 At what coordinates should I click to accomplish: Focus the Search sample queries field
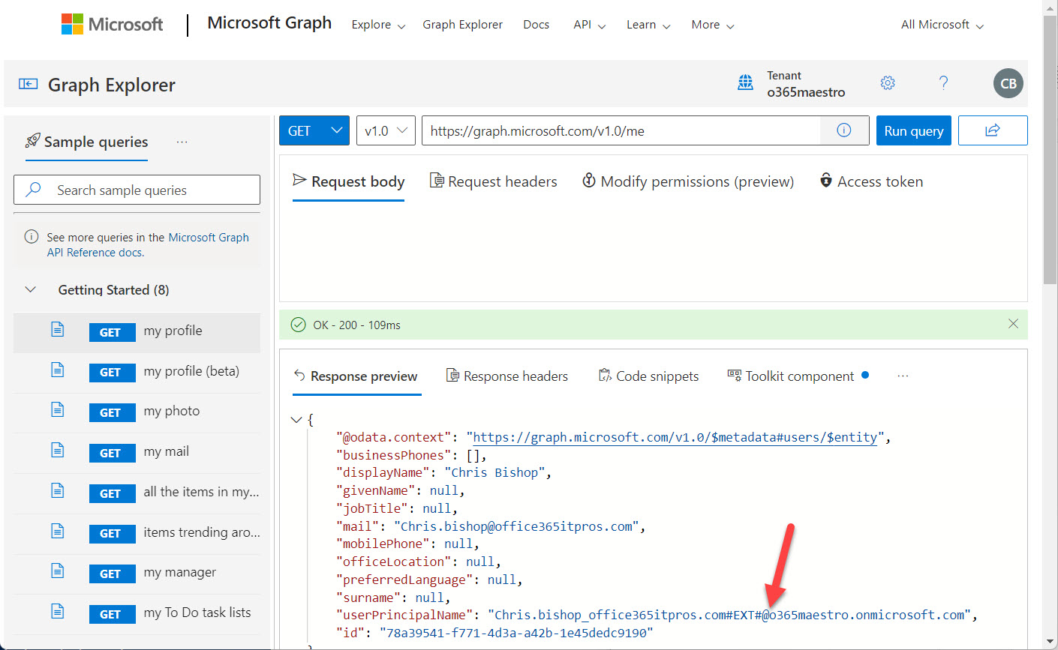(x=137, y=190)
